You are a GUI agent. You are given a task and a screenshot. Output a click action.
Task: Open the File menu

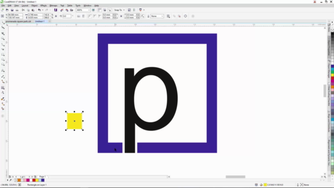[x=3, y=6]
